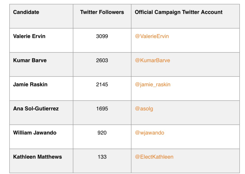Viewport: 245px width, 174px height.
Task: Select the William Jawando name cell
Action: click(x=35, y=133)
